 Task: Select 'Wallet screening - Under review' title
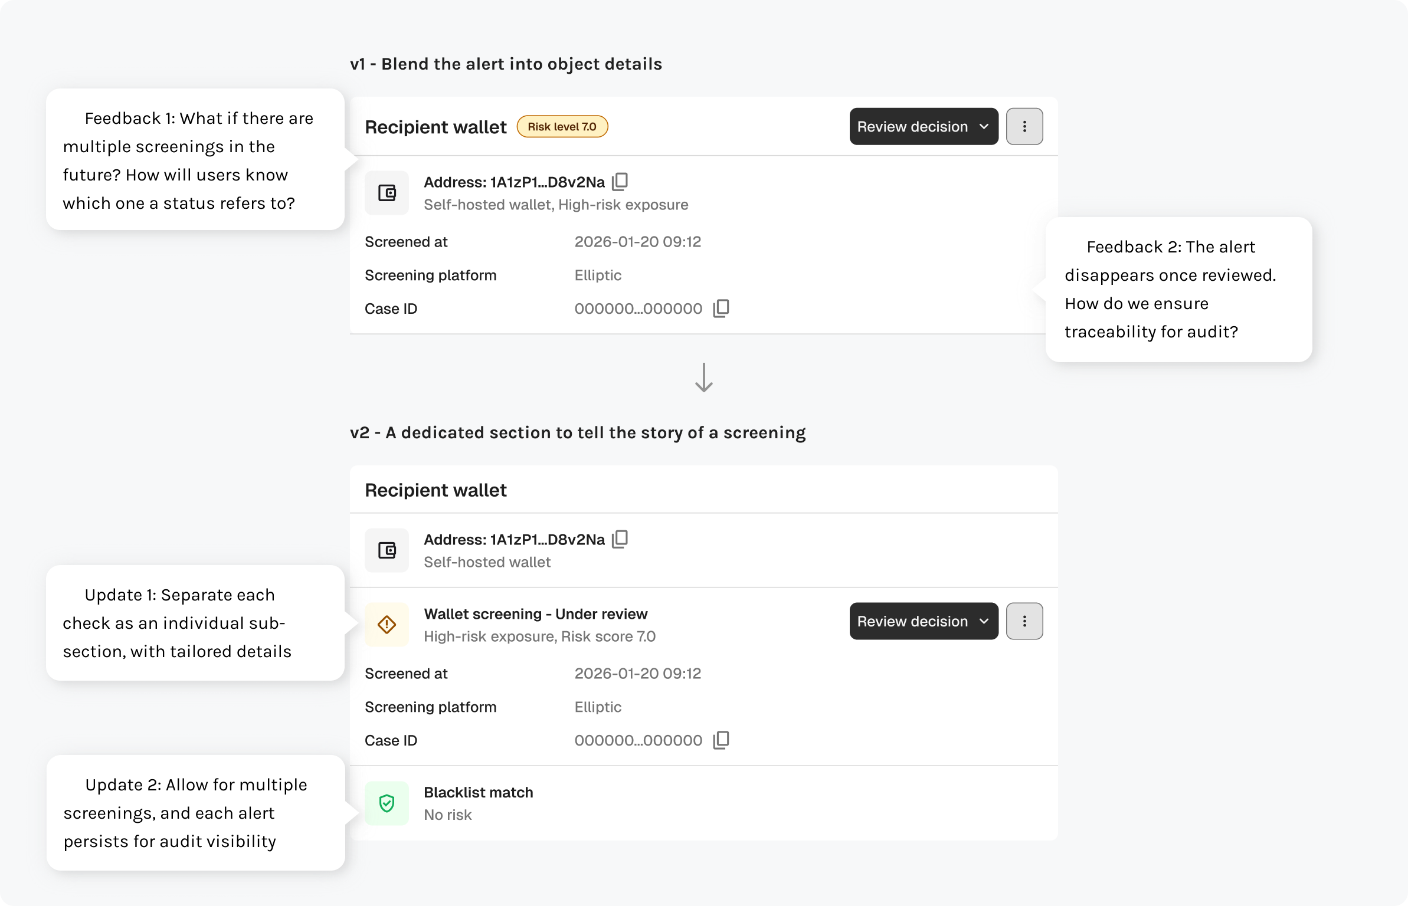536,614
